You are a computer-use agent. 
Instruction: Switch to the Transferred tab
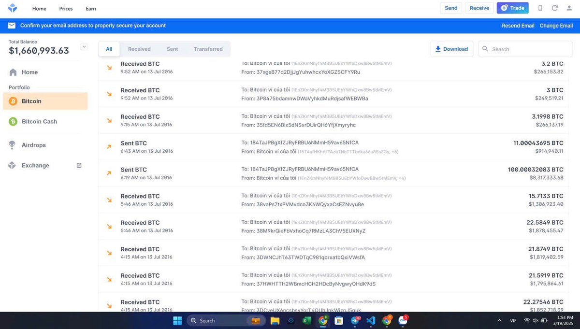(x=208, y=49)
